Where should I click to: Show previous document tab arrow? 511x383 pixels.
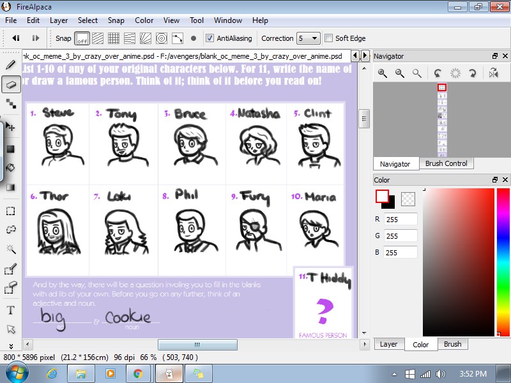tap(355, 56)
